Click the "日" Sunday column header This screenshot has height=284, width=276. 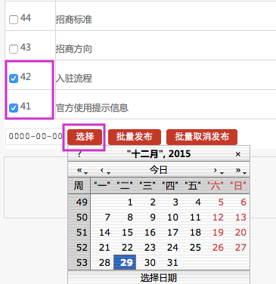238,186
